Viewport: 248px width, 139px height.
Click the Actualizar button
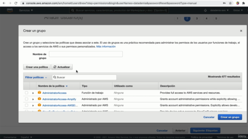point(62,67)
